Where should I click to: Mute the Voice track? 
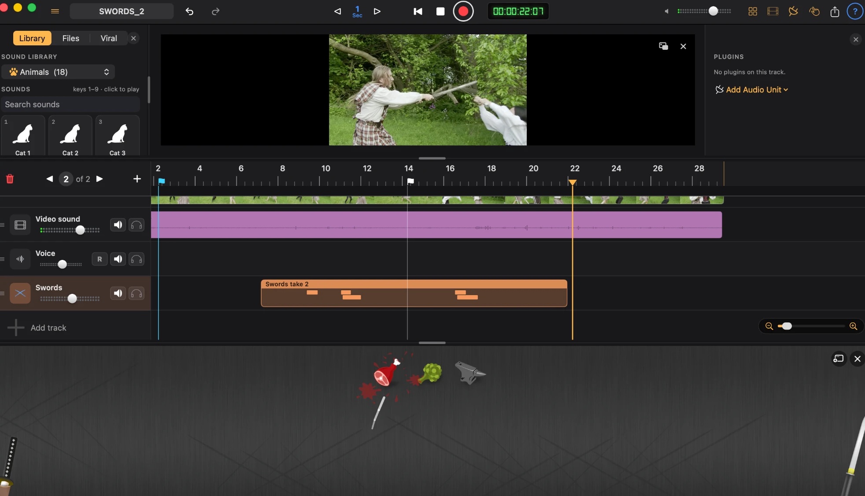click(118, 259)
